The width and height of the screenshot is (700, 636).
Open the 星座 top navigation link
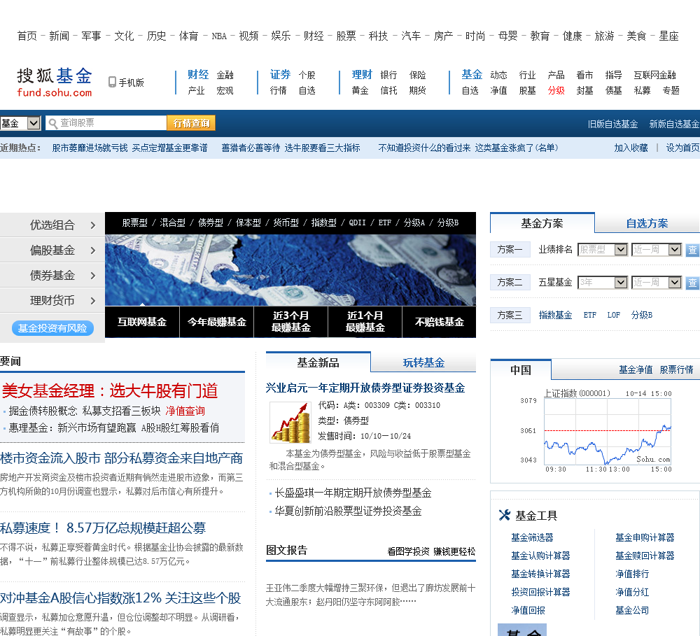coord(668,36)
